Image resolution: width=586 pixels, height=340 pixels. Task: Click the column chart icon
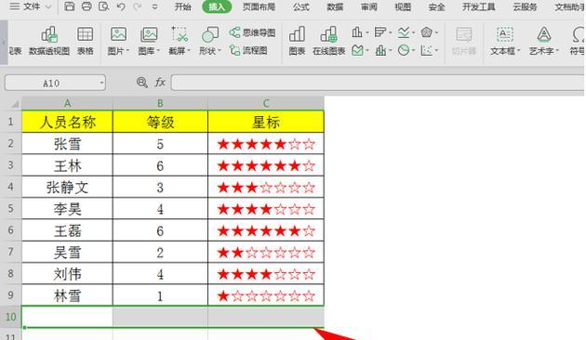pyautogui.click(x=357, y=33)
